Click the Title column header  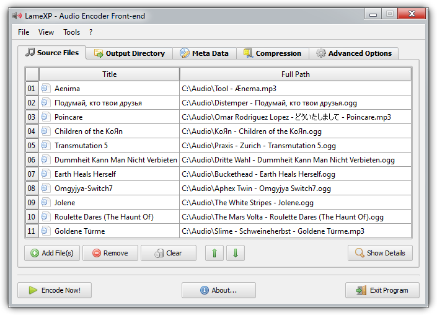[109, 74]
